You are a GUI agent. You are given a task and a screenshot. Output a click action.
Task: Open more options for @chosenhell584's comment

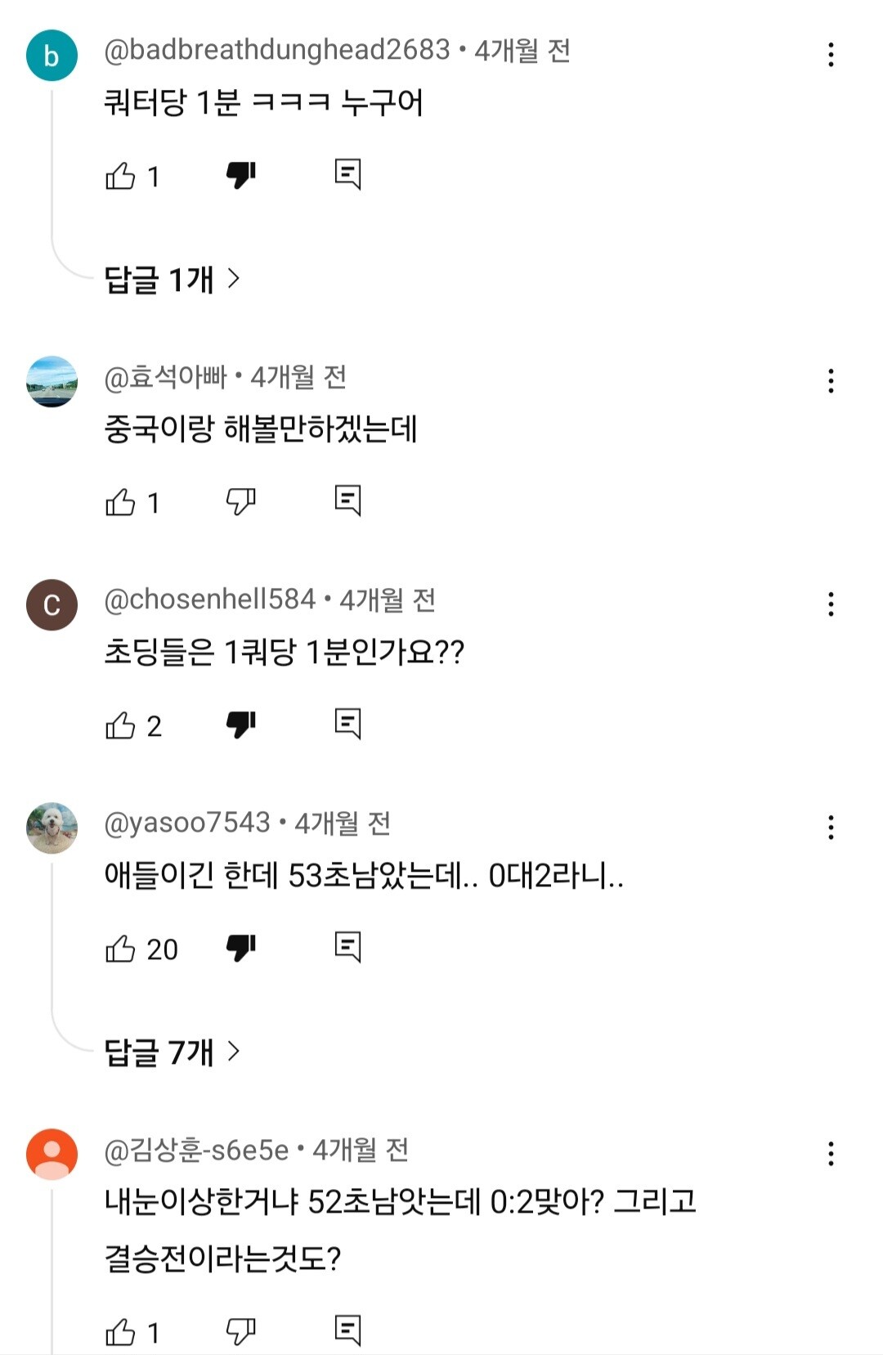click(x=831, y=604)
